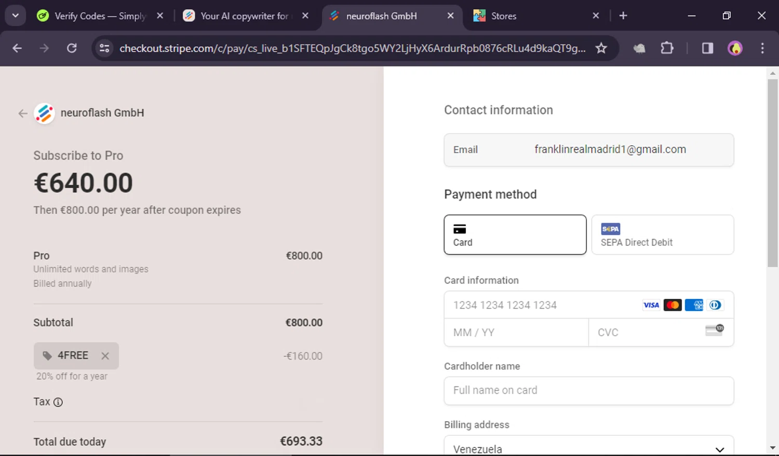Viewport: 779px width, 456px height.
Task: Switch to the Your AI copywriter tab
Action: tap(246, 16)
